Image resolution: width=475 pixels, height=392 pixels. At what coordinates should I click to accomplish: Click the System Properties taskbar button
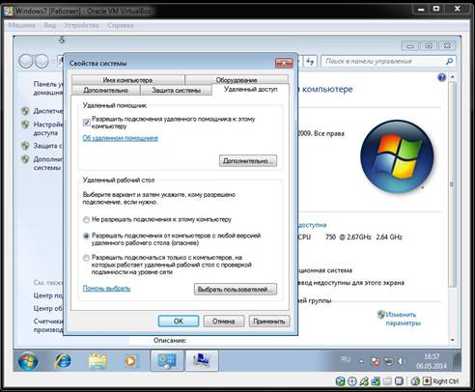[202, 361]
